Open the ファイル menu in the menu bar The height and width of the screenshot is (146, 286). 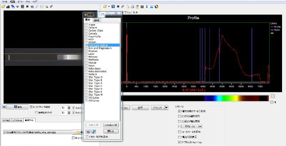point(5,2)
